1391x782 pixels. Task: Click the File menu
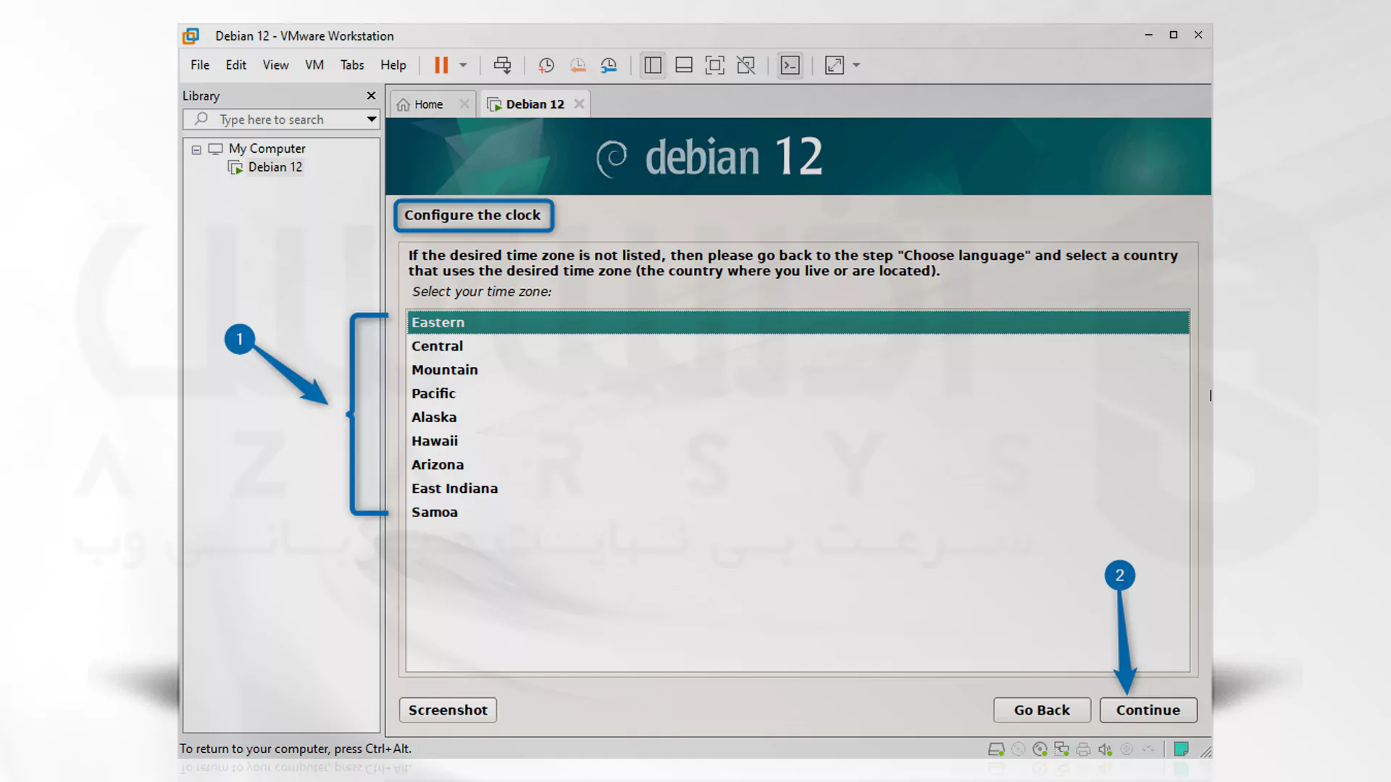[x=200, y=65]
